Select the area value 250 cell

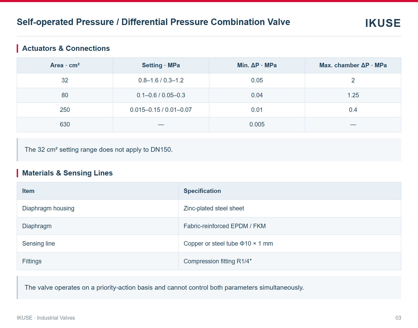coord(65,110)
